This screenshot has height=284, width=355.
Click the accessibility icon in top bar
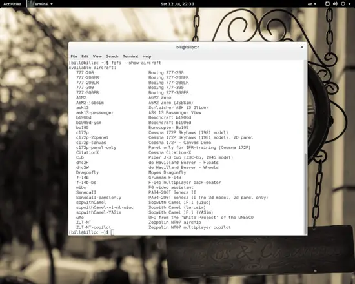pyautogui.click(x=327, y=4)
